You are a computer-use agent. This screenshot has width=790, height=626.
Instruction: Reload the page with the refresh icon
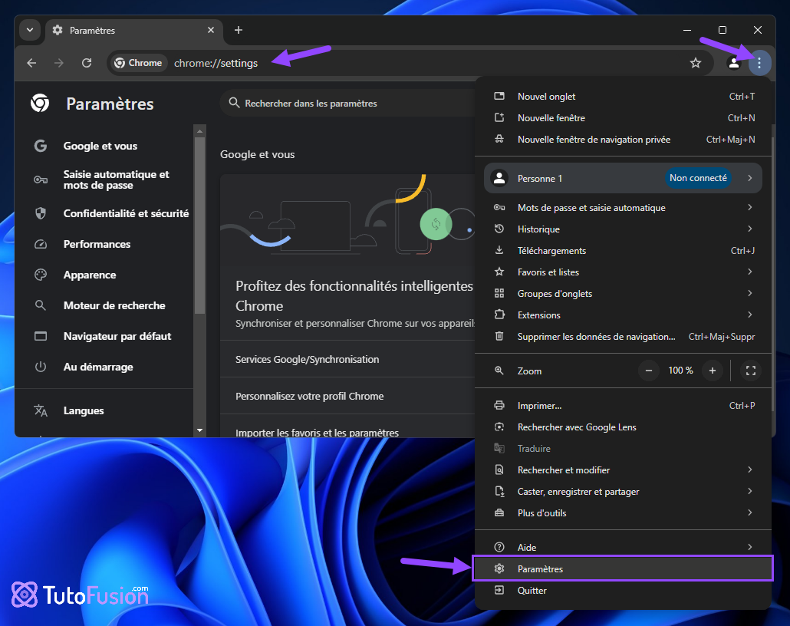pyautogui.click(x=87, y=63)
